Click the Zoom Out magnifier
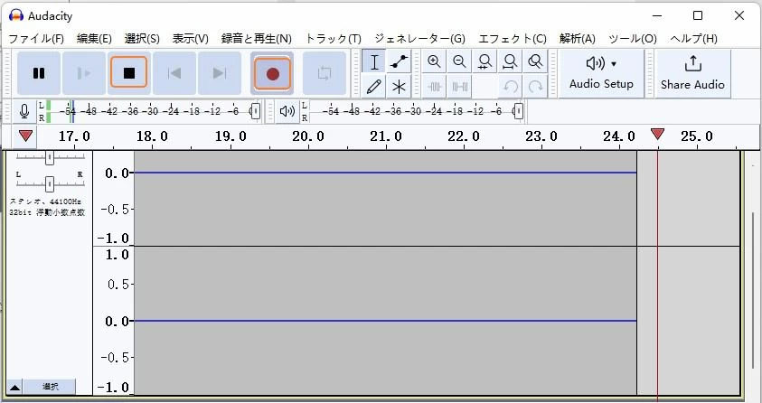 [459, 61]
